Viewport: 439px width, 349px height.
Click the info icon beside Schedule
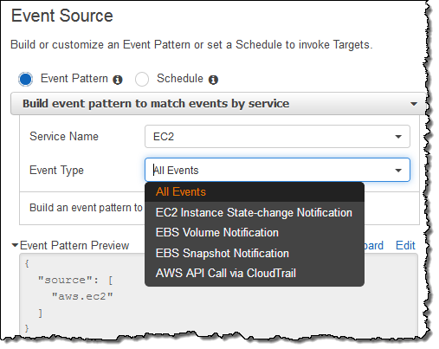(213, 80)
